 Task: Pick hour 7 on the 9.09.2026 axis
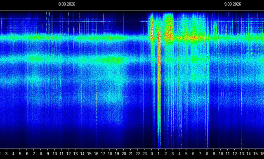200,154
